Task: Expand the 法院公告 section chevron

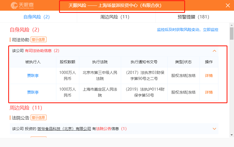Action: pos(215,129)
